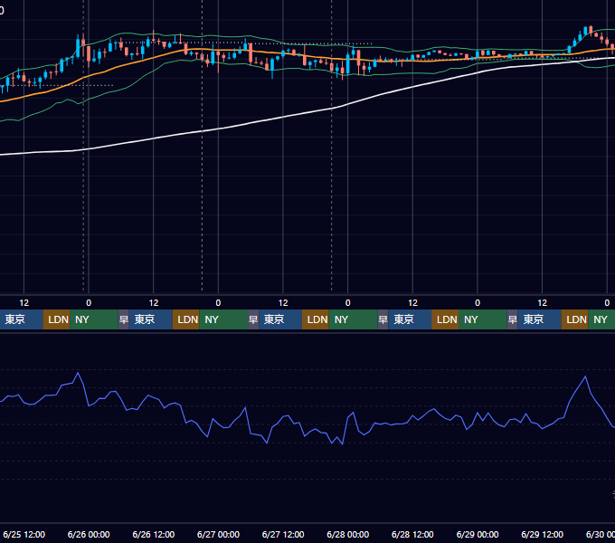Select the 6/29 00:00 date label
This screenshot has height=543, width=615.
[x=478, y=534]
